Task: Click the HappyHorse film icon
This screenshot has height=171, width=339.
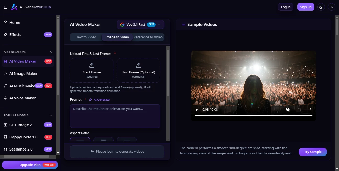Action: [x=6, y=137]
